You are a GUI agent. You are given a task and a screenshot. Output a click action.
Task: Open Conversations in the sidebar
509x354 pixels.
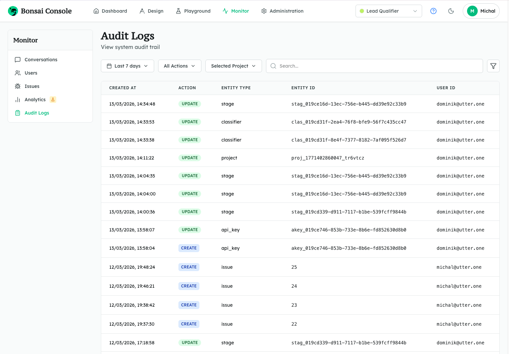point(50,60)
